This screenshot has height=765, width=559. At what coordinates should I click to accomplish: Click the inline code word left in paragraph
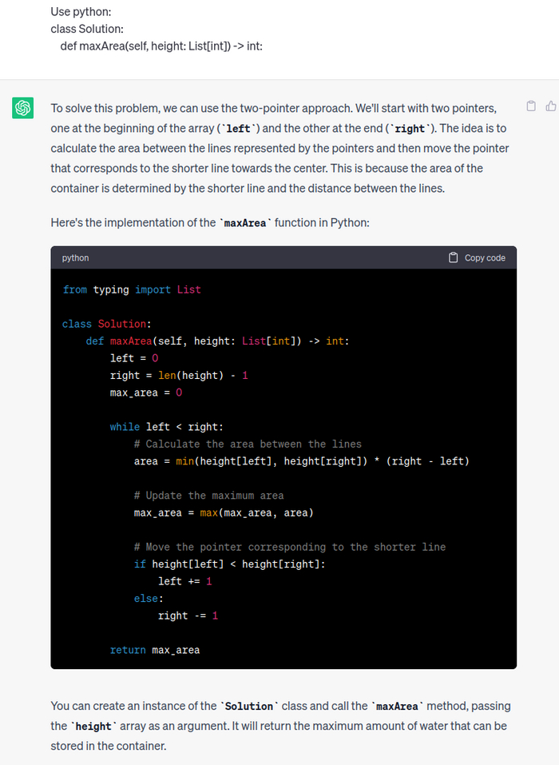pyautogui.click(x=238, y=129)
